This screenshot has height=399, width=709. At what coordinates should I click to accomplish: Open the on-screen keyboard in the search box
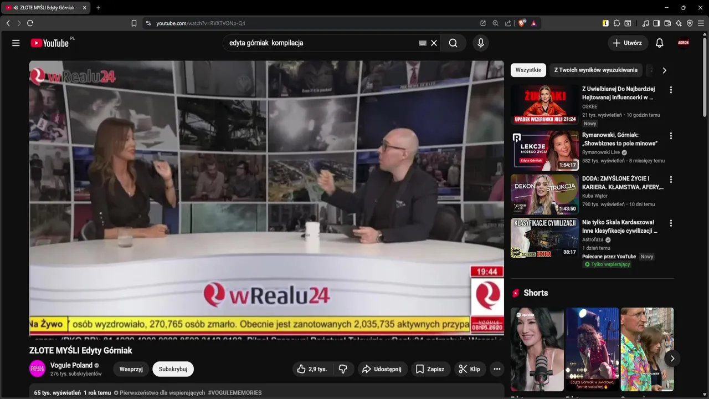pyautogui.click(x=423, y=43)
